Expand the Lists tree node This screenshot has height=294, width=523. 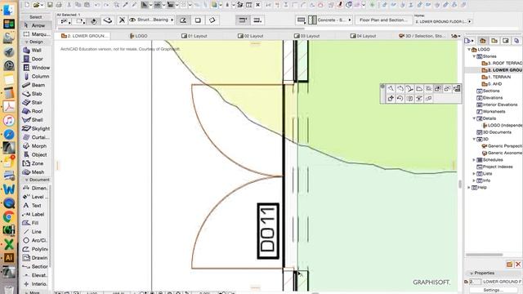[474, 174]
